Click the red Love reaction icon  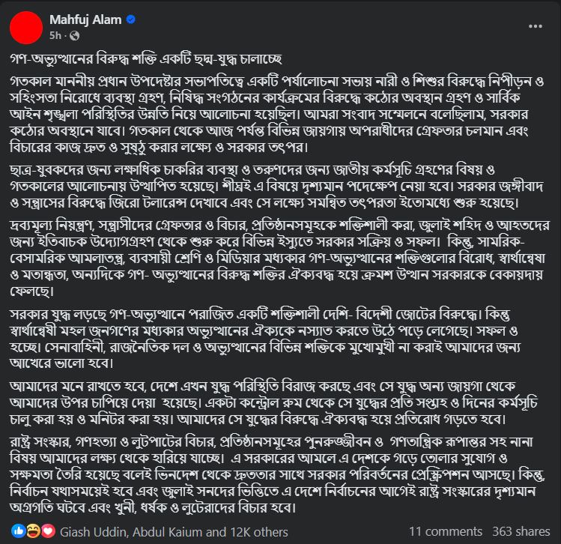tap(47, 531)
